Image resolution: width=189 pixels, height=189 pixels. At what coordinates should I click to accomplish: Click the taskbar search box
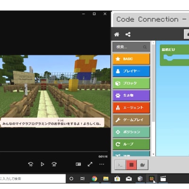33,179
